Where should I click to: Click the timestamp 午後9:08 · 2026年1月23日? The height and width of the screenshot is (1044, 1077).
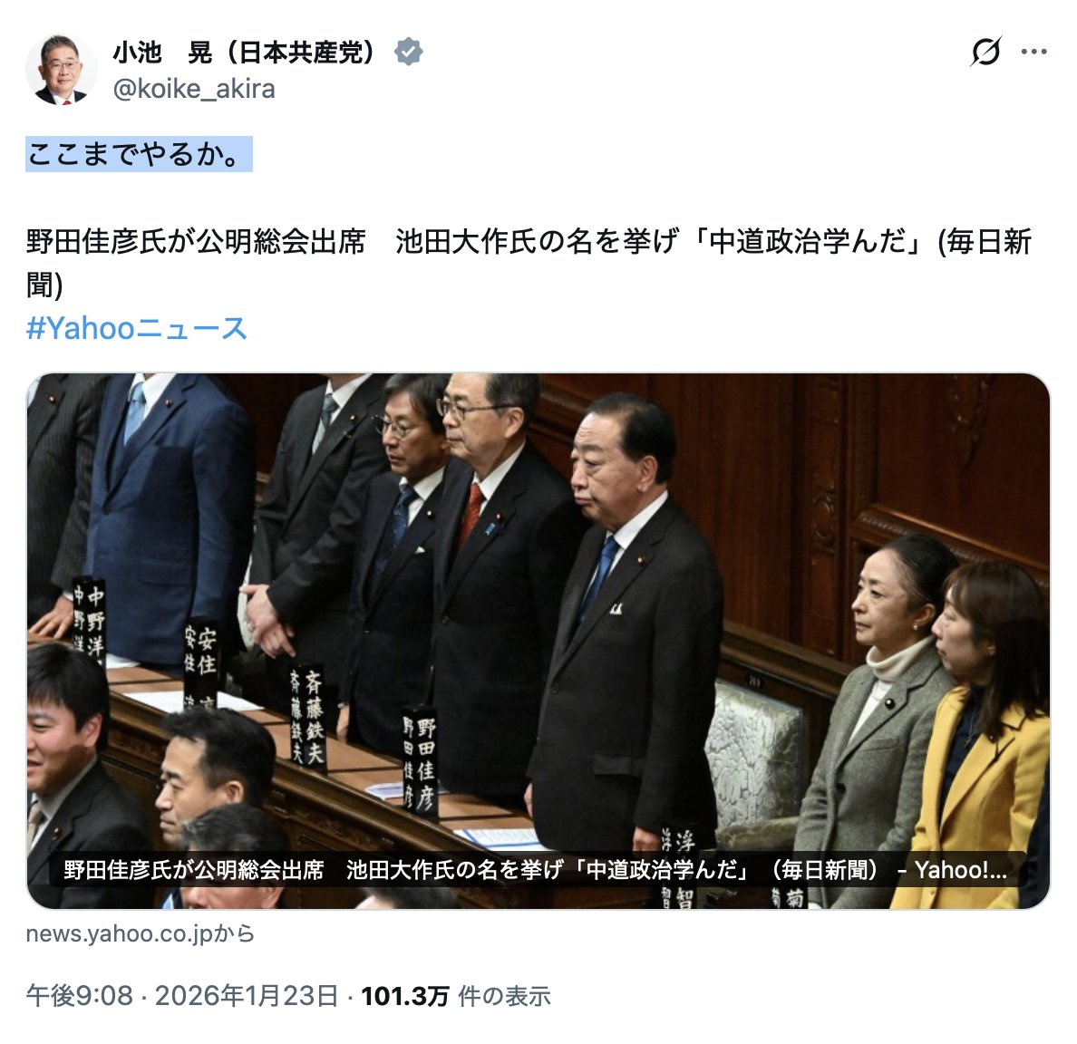182,996
